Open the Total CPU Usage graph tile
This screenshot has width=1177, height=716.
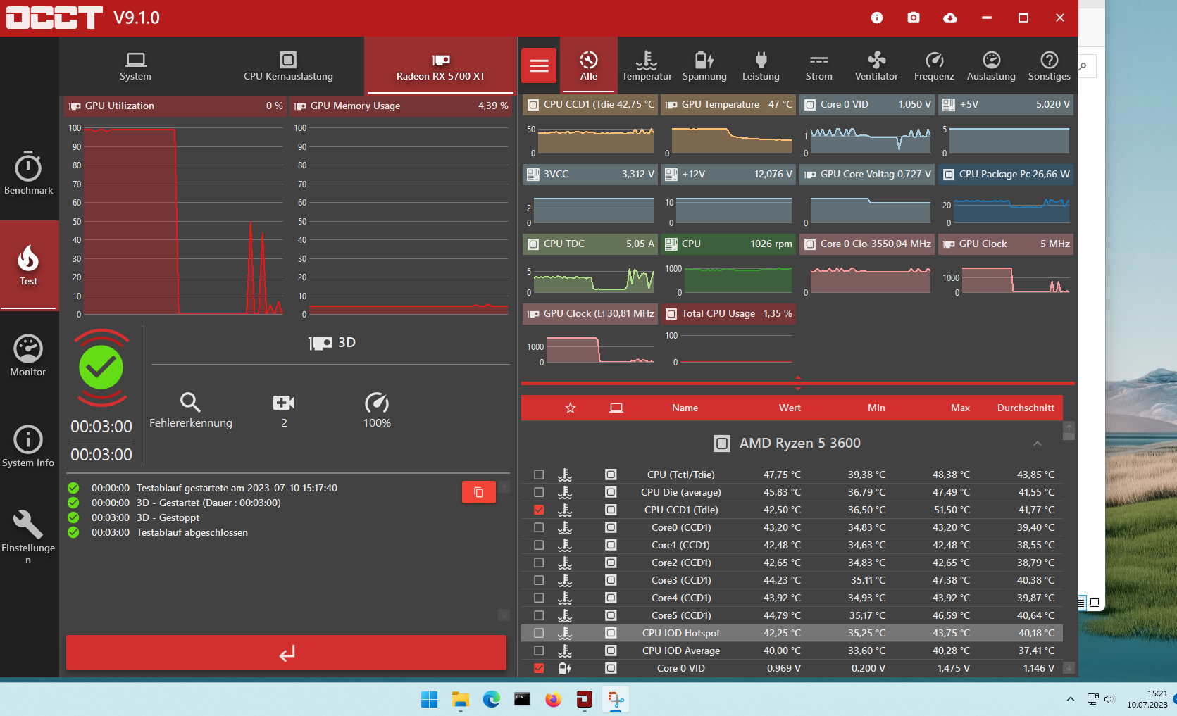(728, 335)
